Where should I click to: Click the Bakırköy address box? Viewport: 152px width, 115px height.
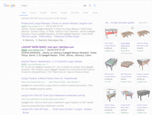(x=44, y=40)
